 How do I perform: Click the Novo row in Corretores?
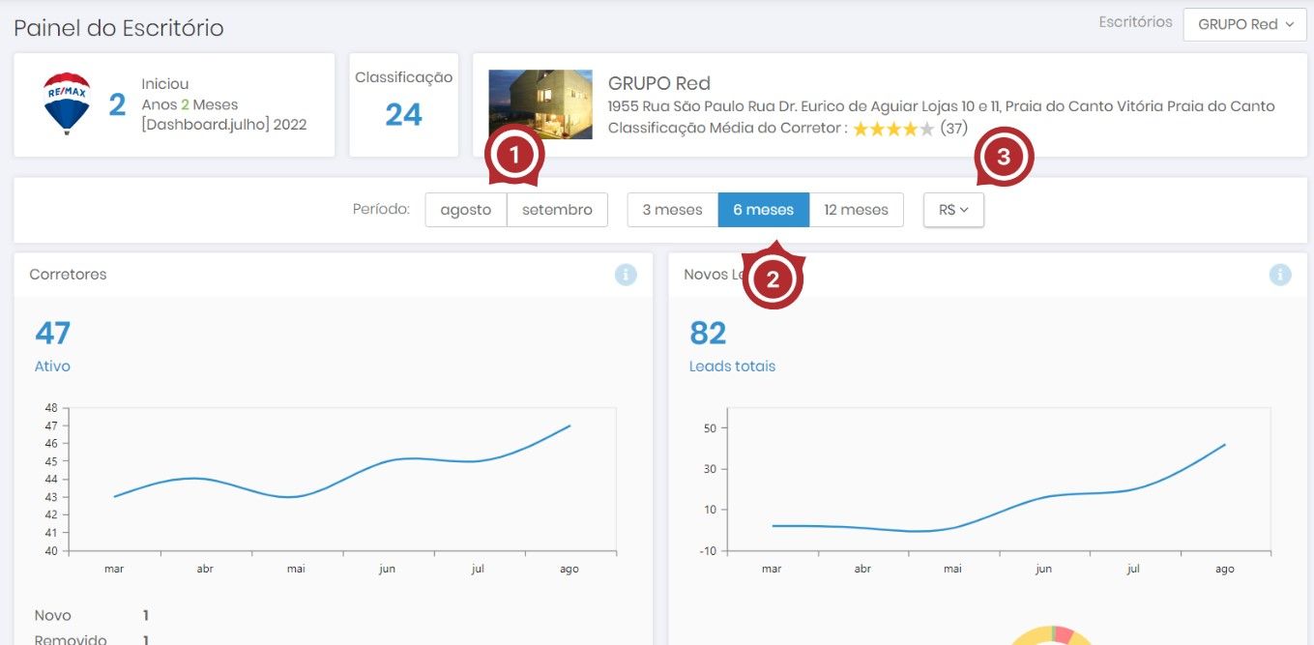[92, 616]
